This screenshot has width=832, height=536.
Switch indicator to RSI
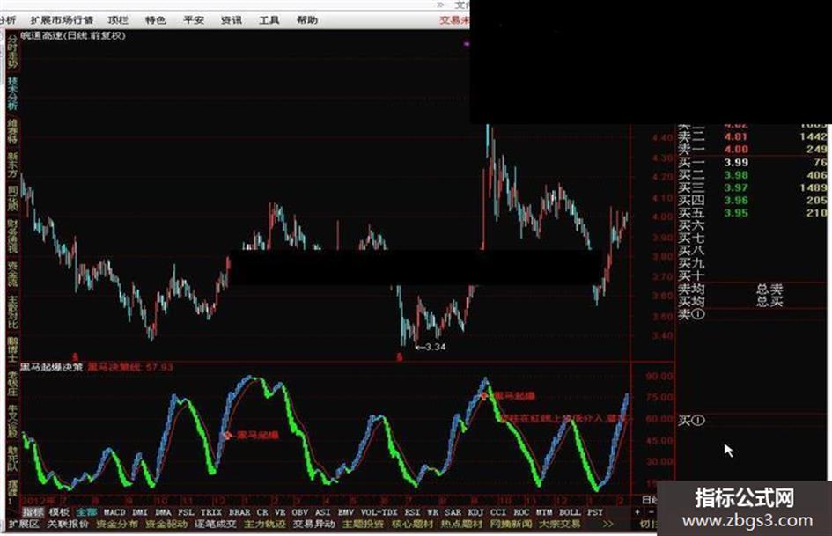(412, 512)
